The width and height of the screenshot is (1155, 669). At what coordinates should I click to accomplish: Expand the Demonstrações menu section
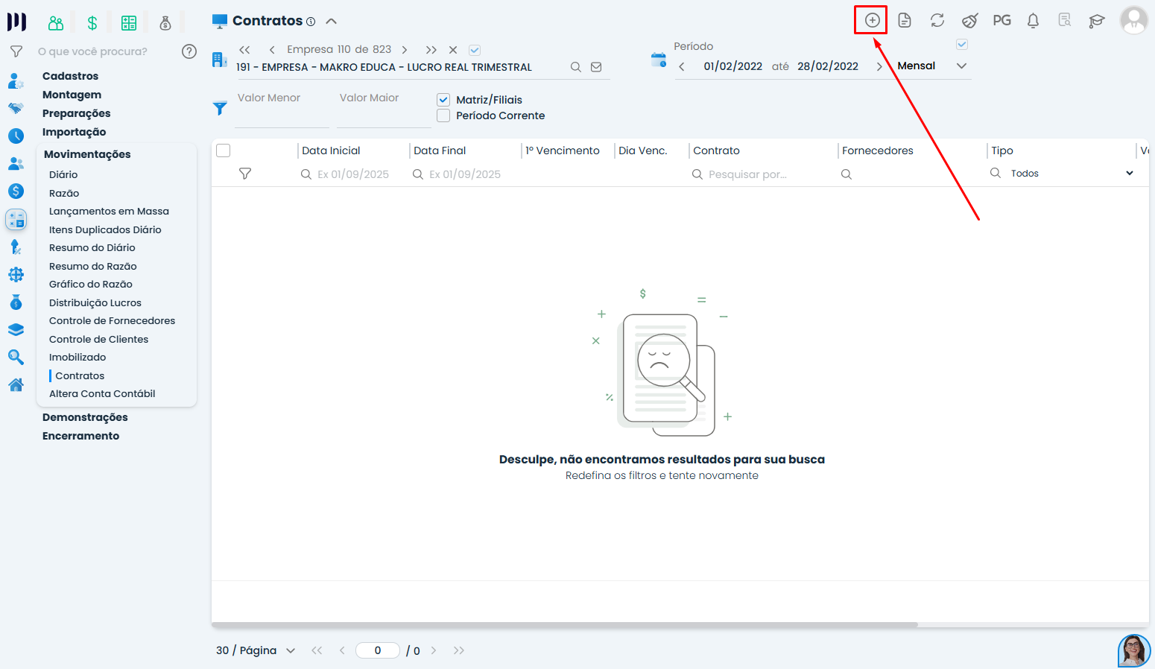coord(85,417)
